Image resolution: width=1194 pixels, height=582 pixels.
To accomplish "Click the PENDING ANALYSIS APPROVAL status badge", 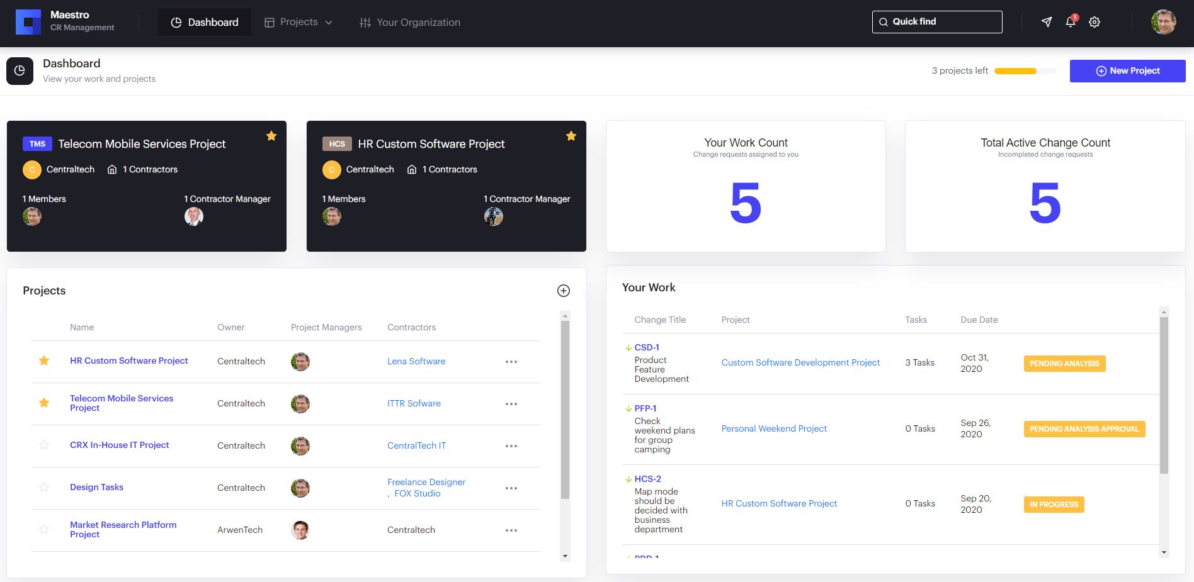I will tap(1084, 429).
